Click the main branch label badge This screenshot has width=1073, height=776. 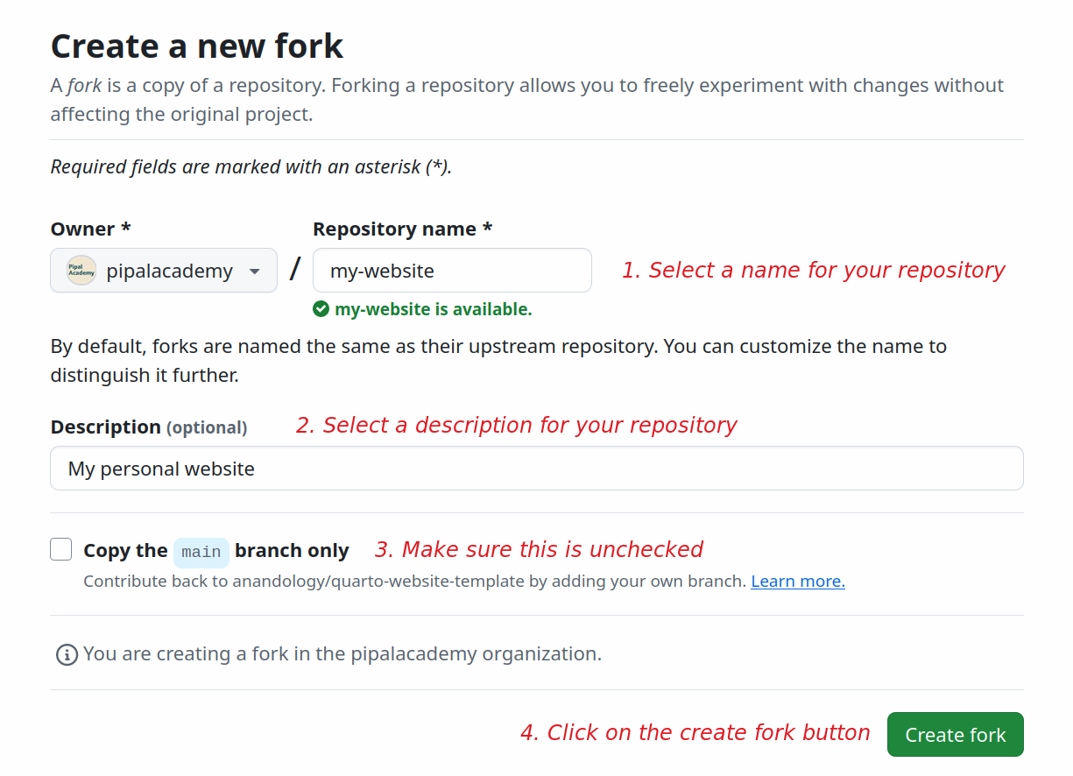[x=201, y=552]
